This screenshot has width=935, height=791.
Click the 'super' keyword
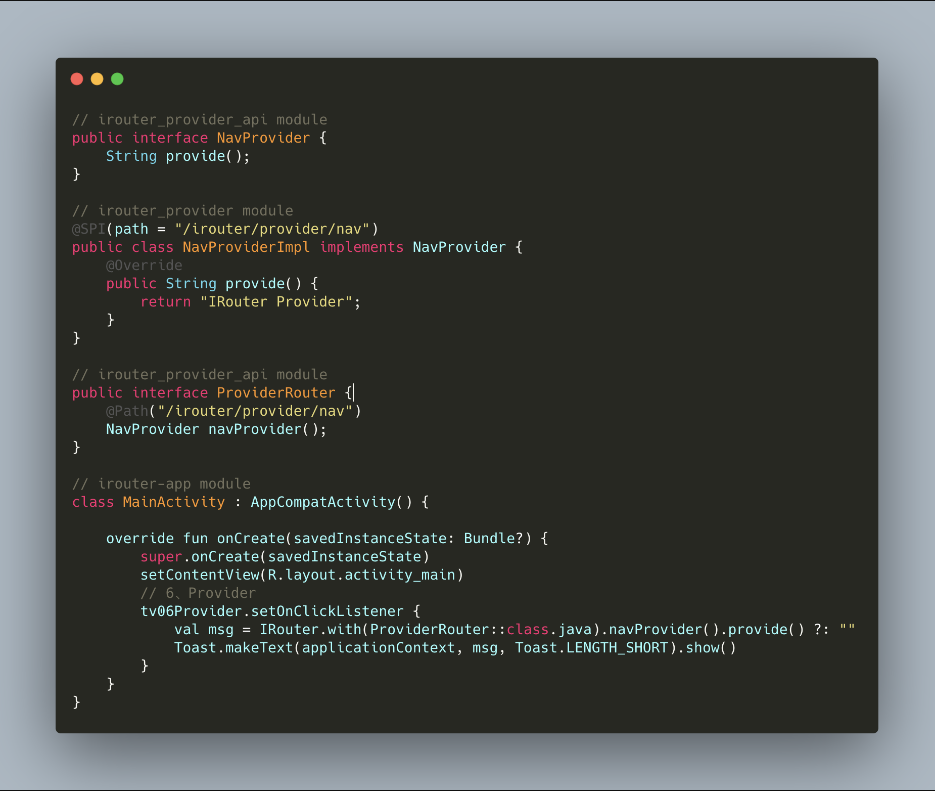click(x=161, y=557)
